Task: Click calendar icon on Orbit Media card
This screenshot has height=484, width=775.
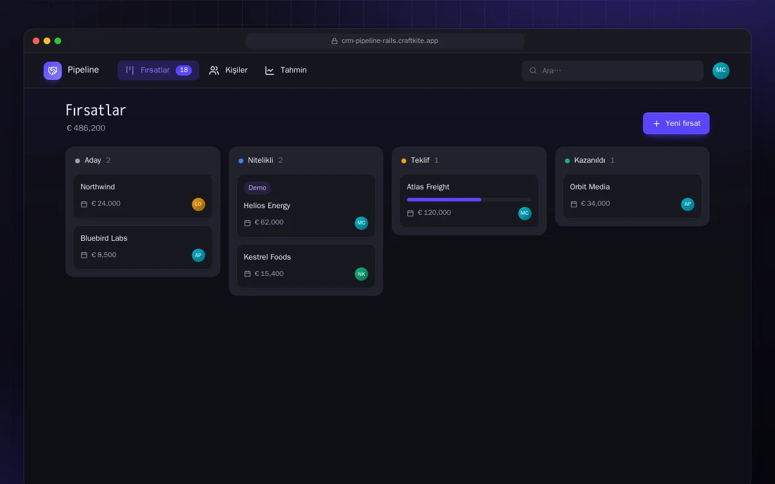Action: coord(574,204)
